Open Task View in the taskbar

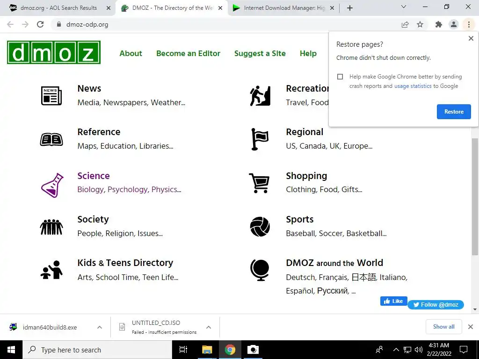183,350
